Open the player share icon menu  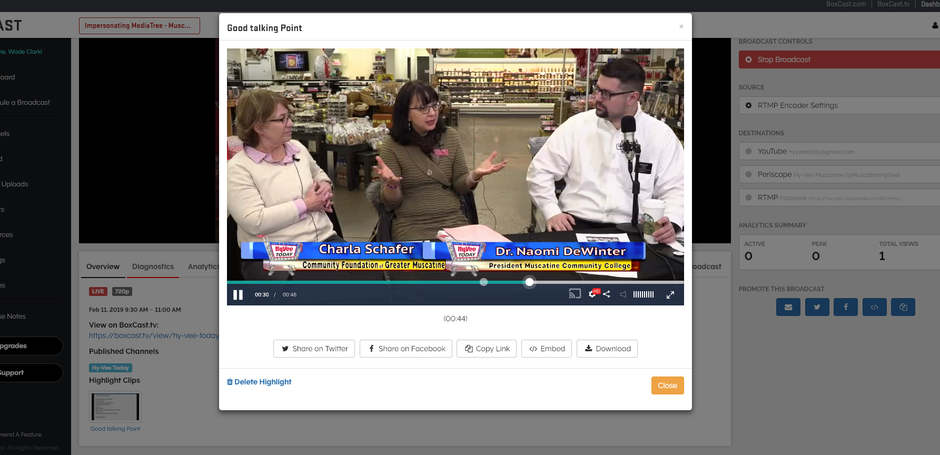coord(607,294)
